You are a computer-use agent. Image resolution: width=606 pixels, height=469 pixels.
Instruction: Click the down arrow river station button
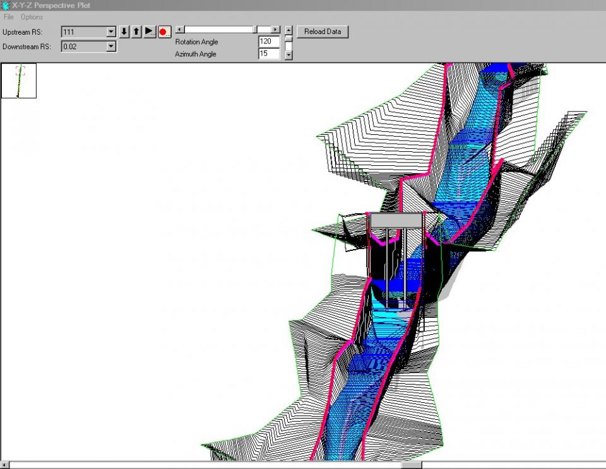tap(124, 32)
